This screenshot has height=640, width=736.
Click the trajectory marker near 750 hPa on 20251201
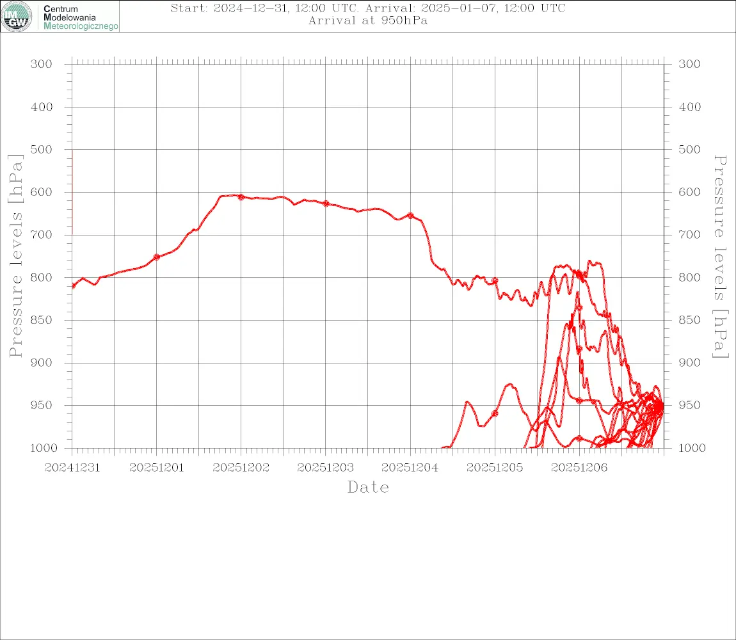[157, 257]
